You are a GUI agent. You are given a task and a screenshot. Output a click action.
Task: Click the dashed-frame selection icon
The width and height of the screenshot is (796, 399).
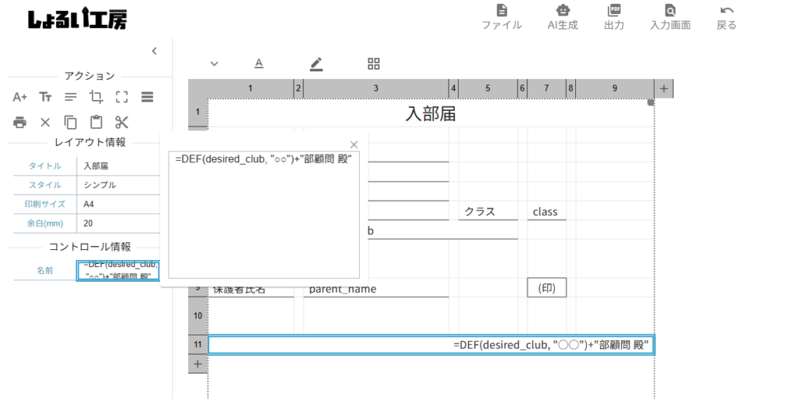click(x=121, y=97)
